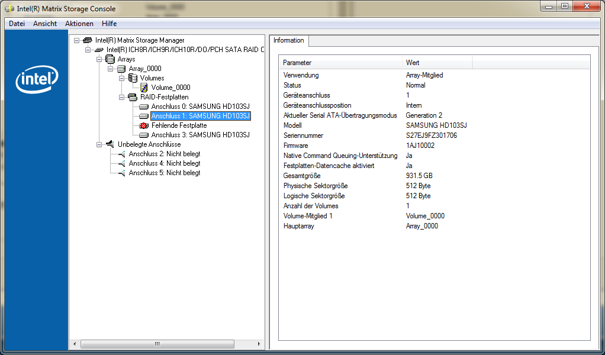Collapse the Volumes node
This screenshot has height=355, width=605.
coord(121,78)
